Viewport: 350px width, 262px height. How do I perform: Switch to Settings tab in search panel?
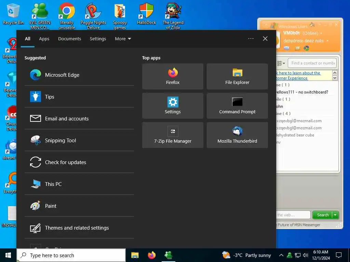[98, 39]
